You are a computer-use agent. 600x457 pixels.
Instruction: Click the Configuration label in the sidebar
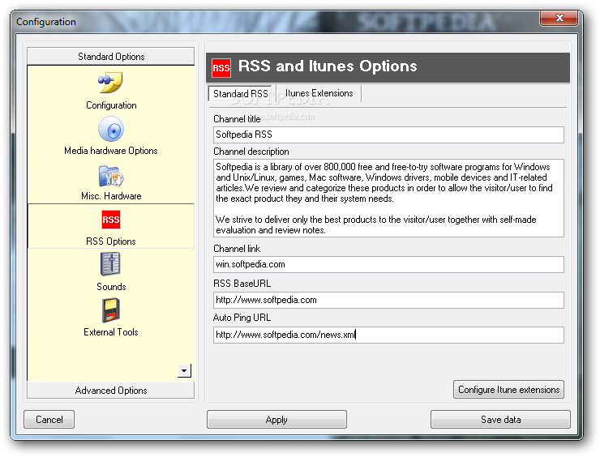[111, 105]
